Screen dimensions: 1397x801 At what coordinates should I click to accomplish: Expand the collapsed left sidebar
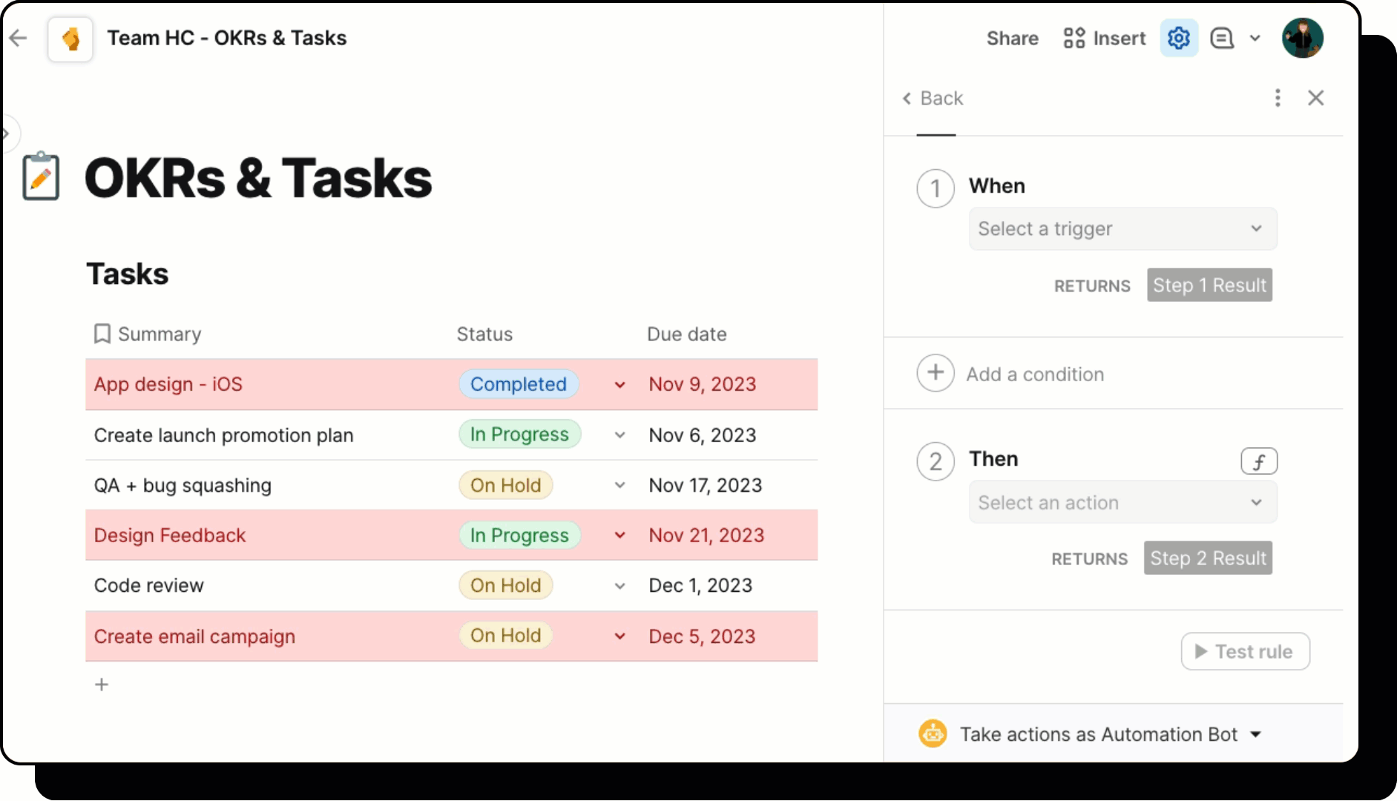pos(7,133)
